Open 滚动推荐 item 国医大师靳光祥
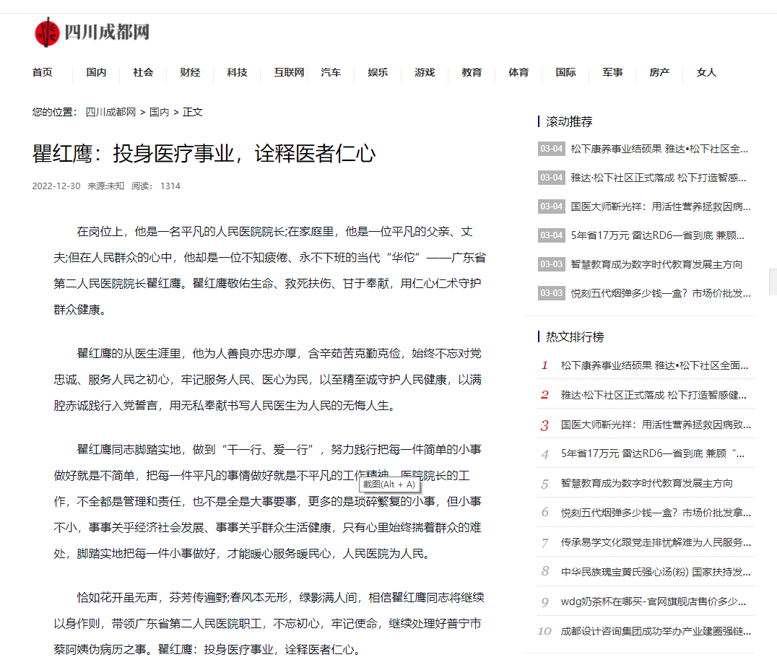Screen dimensions: 777x665 661,207
